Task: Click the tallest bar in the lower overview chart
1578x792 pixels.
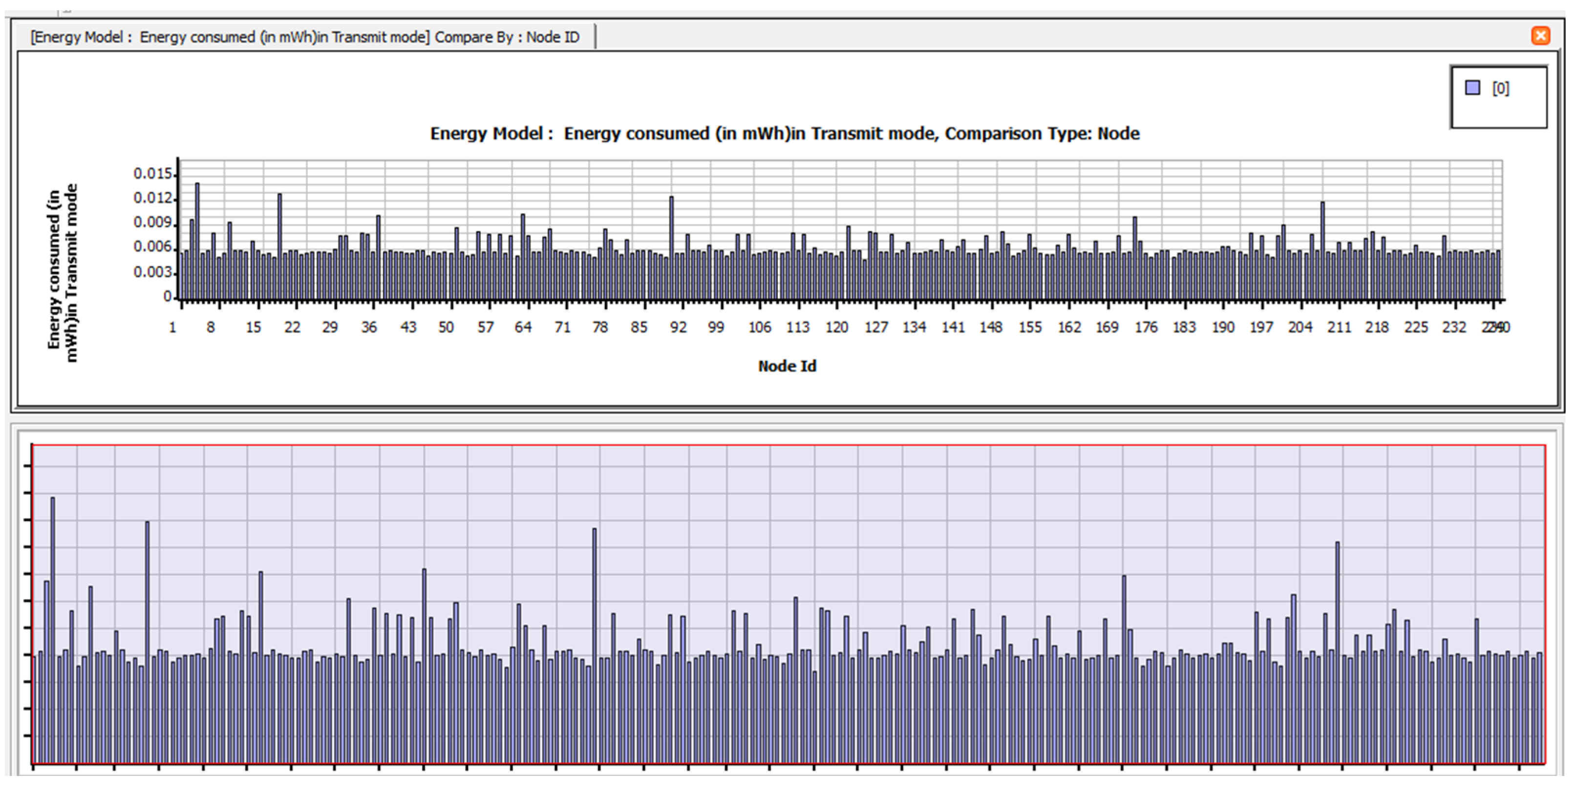Action: (53, 612)
